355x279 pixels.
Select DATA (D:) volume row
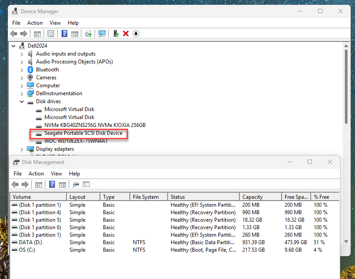coord(175,242)
